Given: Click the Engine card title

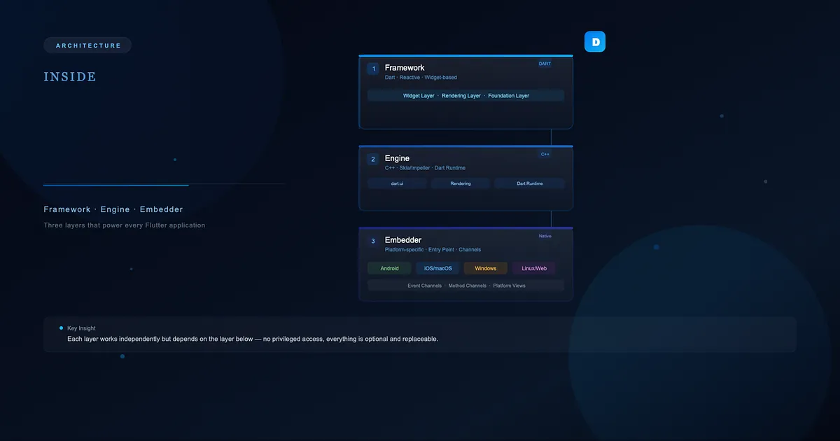Looking at the screenshot, I should [x=397, y=158].
